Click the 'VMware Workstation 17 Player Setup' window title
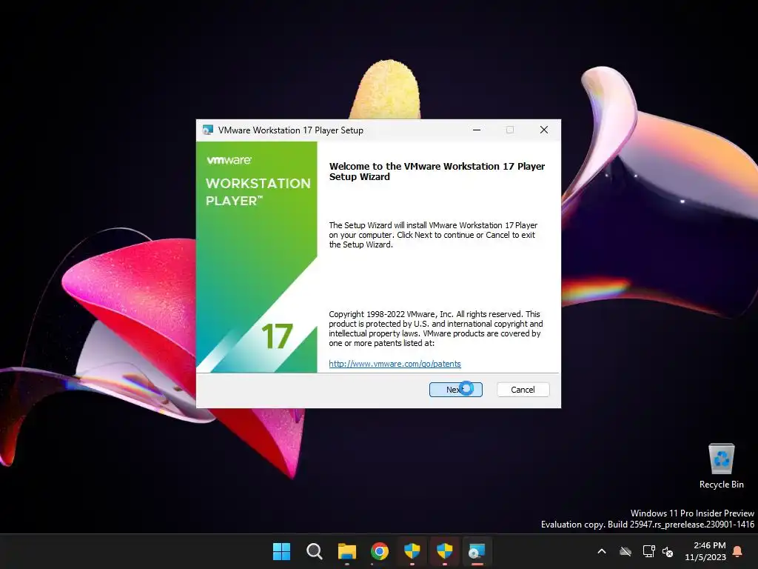Viewport: 758px width, 569px height. pos(290,130)
